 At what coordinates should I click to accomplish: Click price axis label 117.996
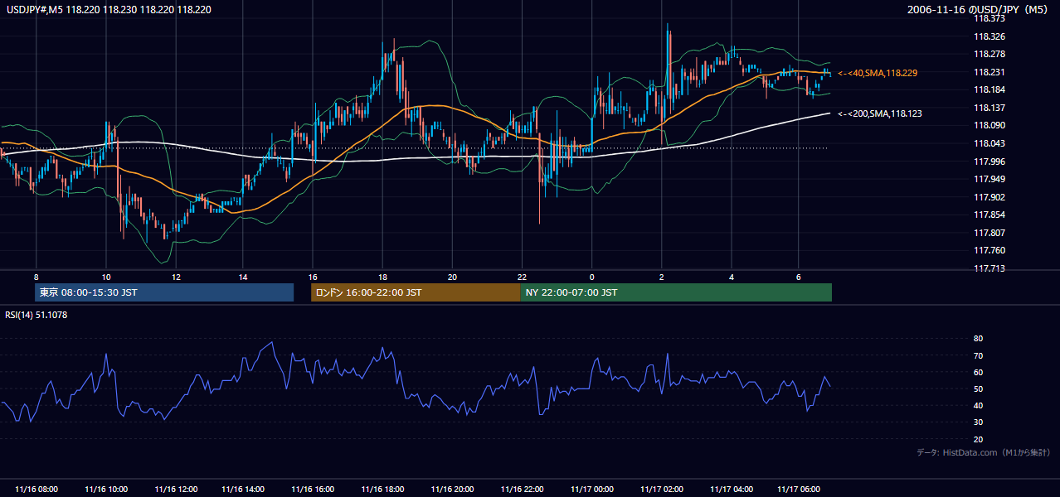(x=989, y=162)
